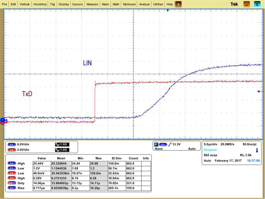Expand the menu bar dropdown arrow button
Screen dimensions: 265x199
(178, 4)
